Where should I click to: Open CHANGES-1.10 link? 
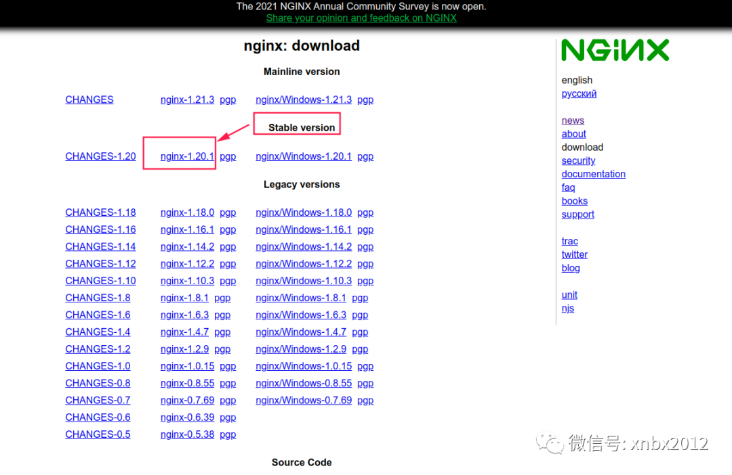tap(100, 281)
